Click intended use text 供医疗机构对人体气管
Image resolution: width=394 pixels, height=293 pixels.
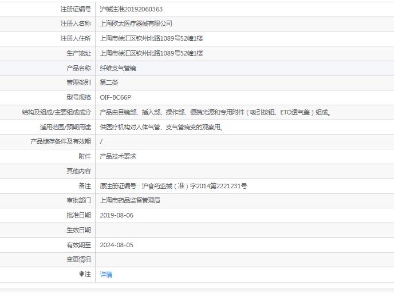coord(161,127)
